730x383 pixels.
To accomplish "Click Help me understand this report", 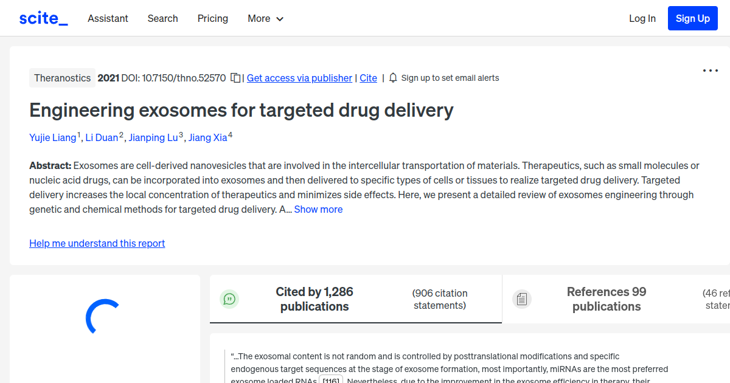I will click(x=97, y=243).
